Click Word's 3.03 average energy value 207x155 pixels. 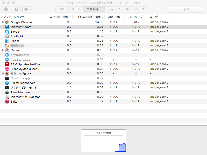tap(100, 27)
